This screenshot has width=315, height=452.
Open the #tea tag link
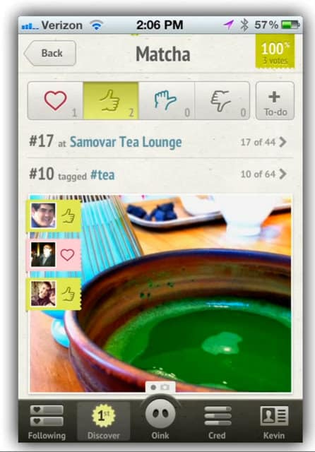(102, 174)
